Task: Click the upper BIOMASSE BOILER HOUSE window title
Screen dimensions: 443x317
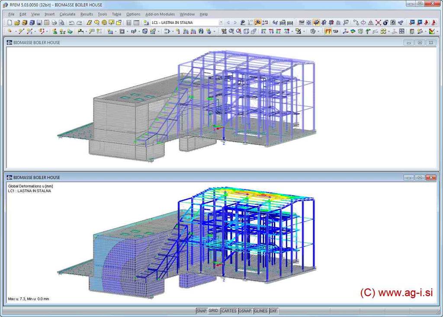Action: pyautogui.click(x=36, y=42)
